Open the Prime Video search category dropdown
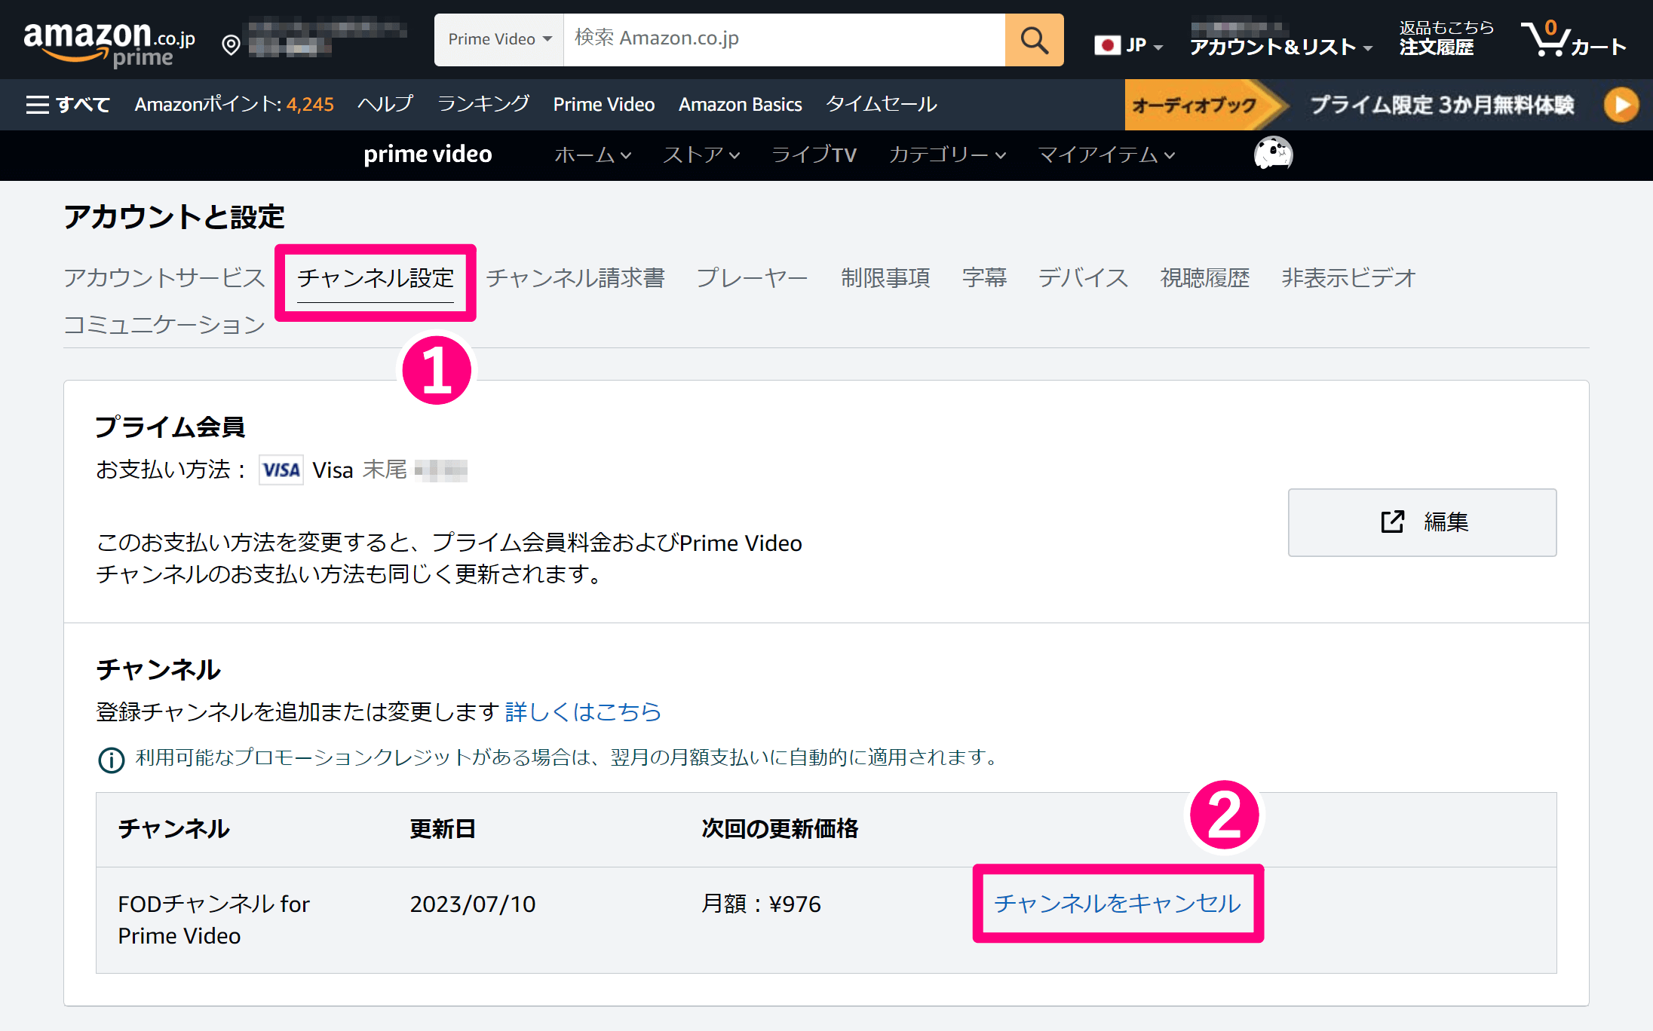Image resolution: width=1653 pixels, height=1031 pixels. tap(499, 39)
